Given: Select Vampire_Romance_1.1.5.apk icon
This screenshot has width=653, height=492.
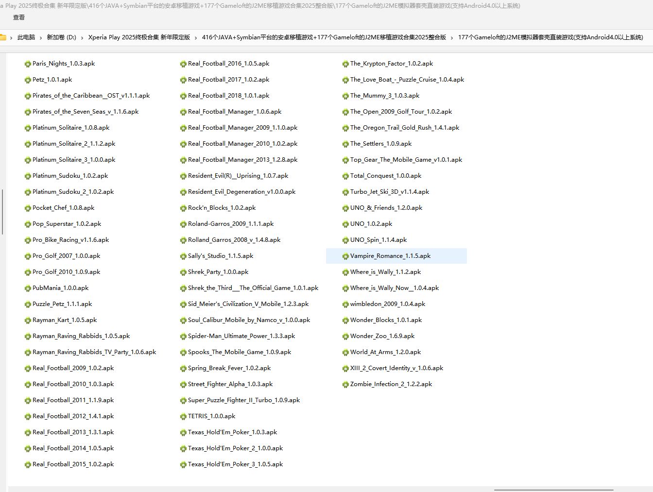Looking at the screenshot, I should click(345, 256).
